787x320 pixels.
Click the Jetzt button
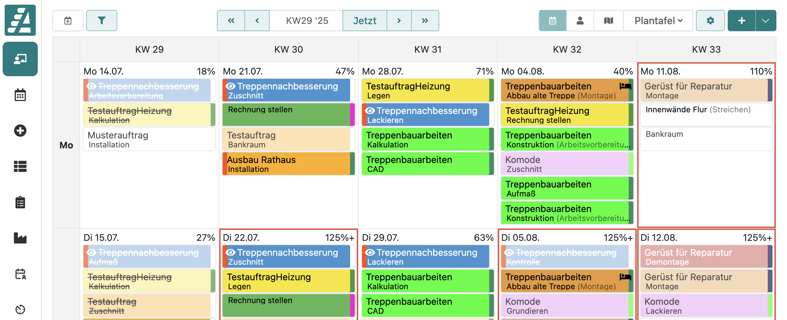coord(364,21)
